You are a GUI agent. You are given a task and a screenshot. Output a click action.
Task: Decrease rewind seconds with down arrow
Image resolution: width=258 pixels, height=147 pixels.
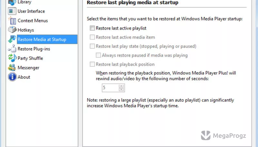click(x=121, y=89)
